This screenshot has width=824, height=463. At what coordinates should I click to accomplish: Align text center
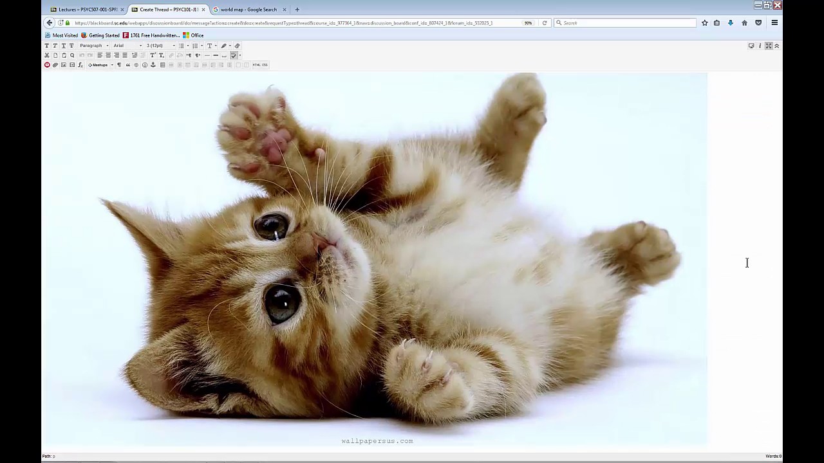click(108, 55)
